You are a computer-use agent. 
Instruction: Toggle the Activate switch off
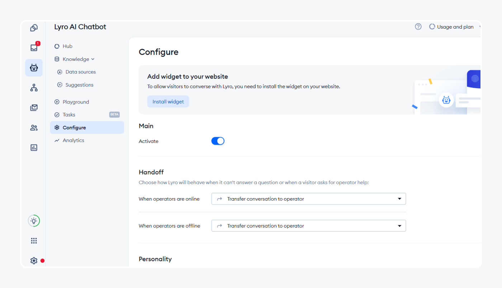tap(218, 141)
